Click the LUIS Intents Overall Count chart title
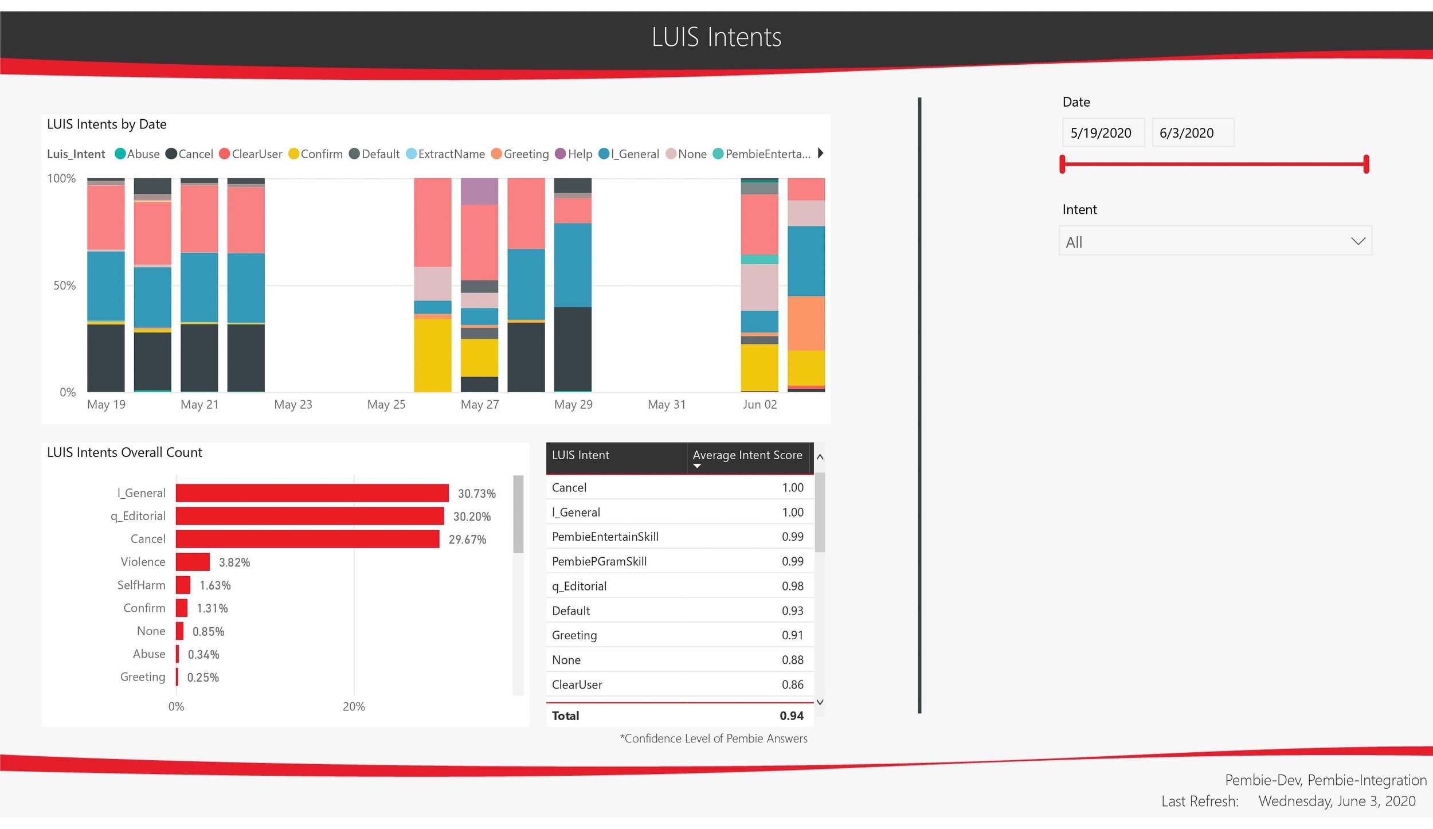Viewport: 1433px width, 829px height. (x=124, y=452)
